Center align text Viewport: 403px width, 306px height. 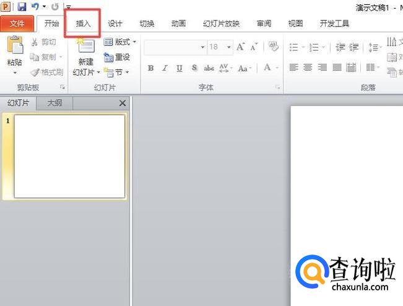pyautogui.click(x=308, y=68)
